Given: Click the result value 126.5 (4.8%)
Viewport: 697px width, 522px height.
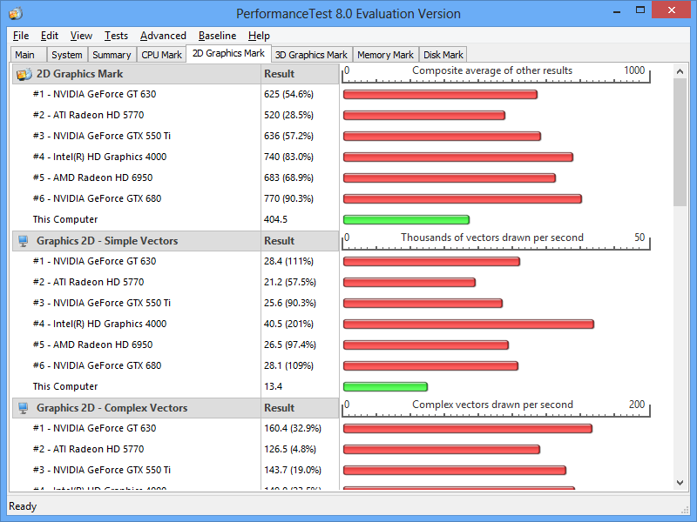Looking at the screenshot, I should pyautogui.click(x=290, y=449).
